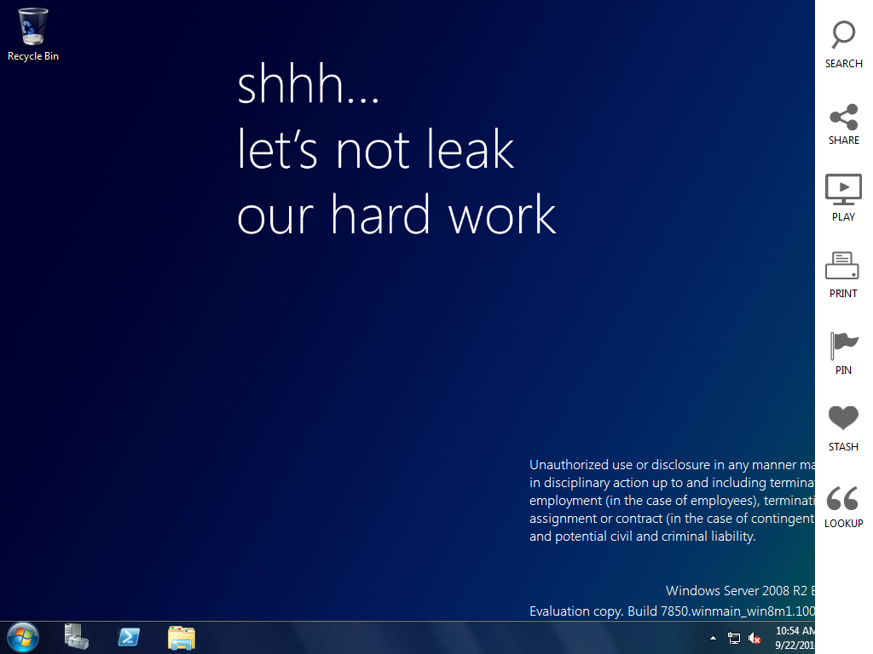This screenshot has height=654, width=873.
Task: Select the Stash heart charm
Action: coord(843,428)
